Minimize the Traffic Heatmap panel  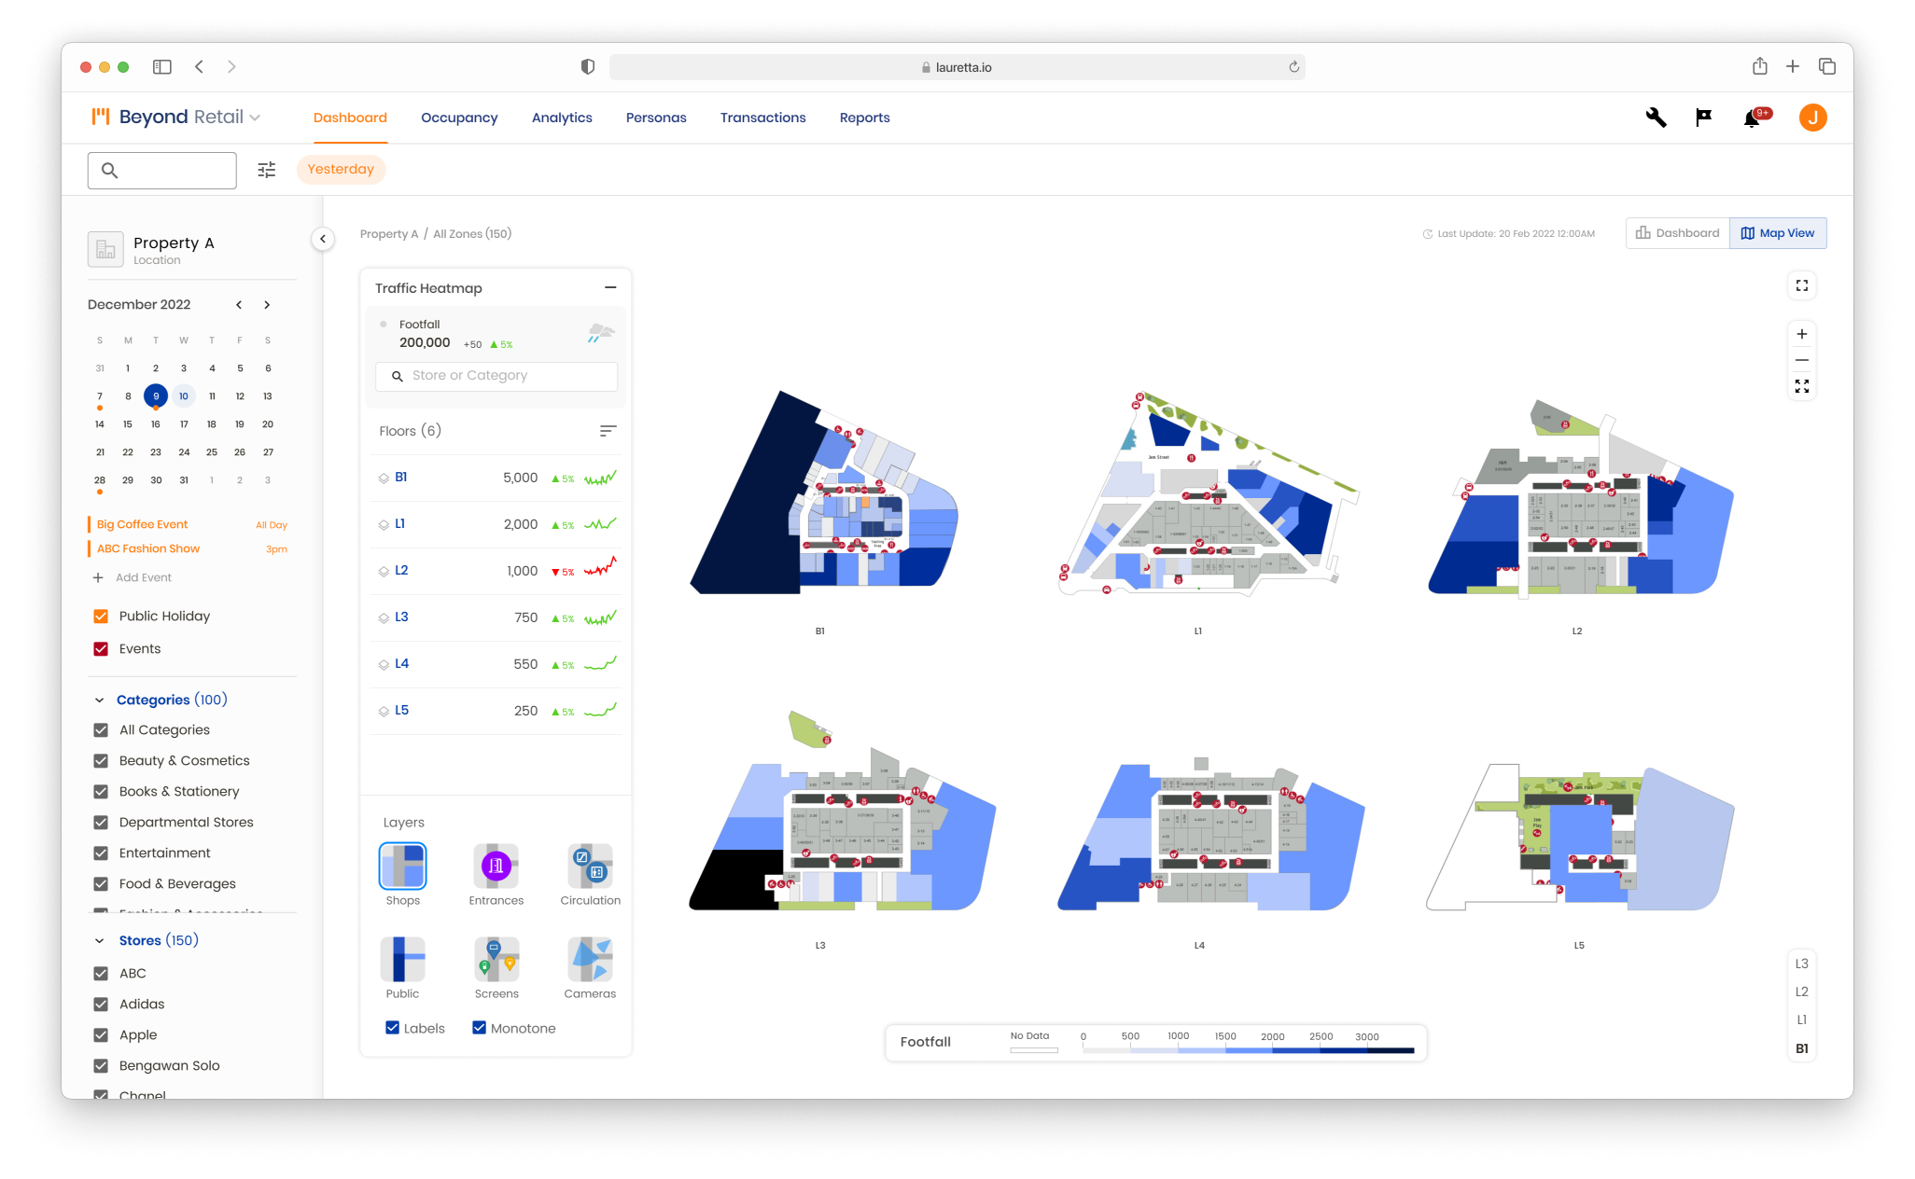click(x=610, y=287)
